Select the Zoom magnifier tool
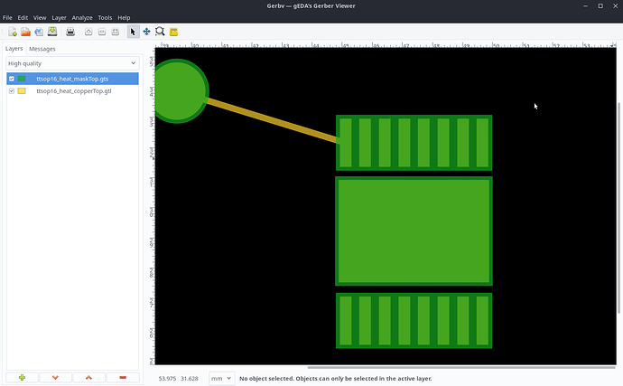Viewport: 623px width, 386px height. [160, 32]
